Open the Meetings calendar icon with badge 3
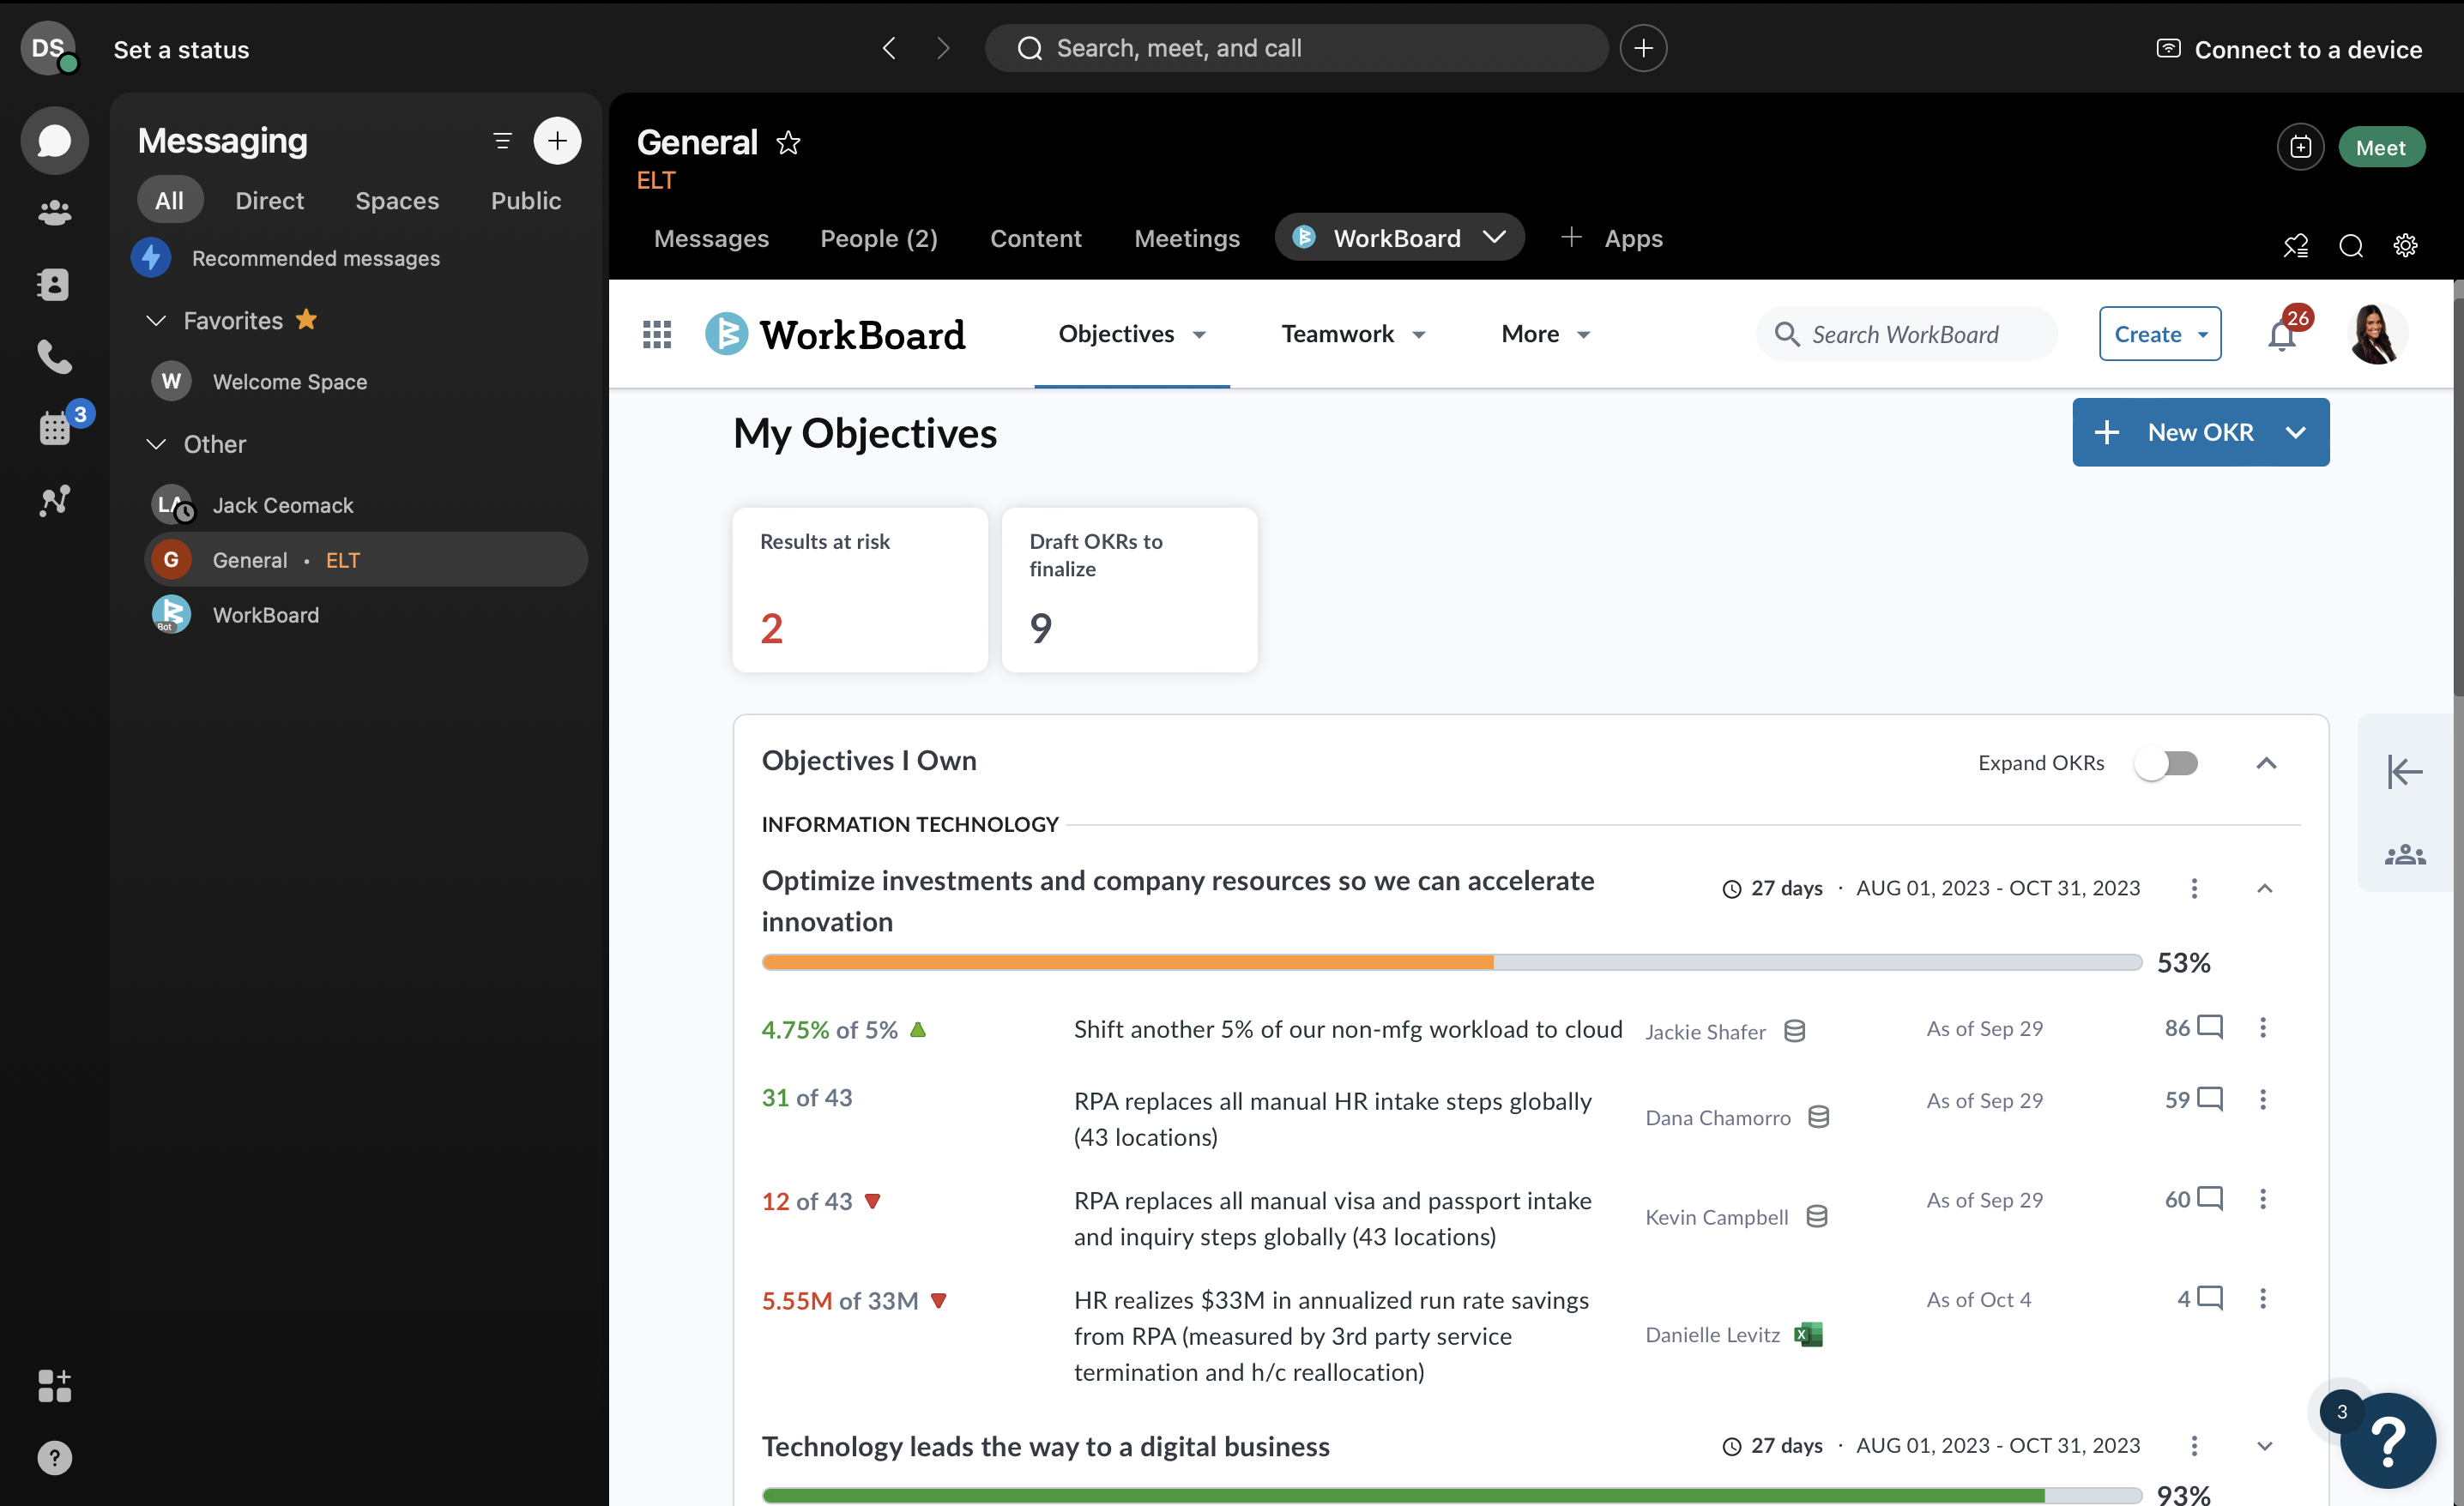 click(x=56, y=428)
